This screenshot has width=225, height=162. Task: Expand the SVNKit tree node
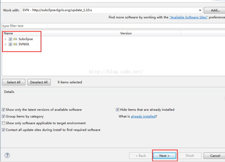(6, 44)
